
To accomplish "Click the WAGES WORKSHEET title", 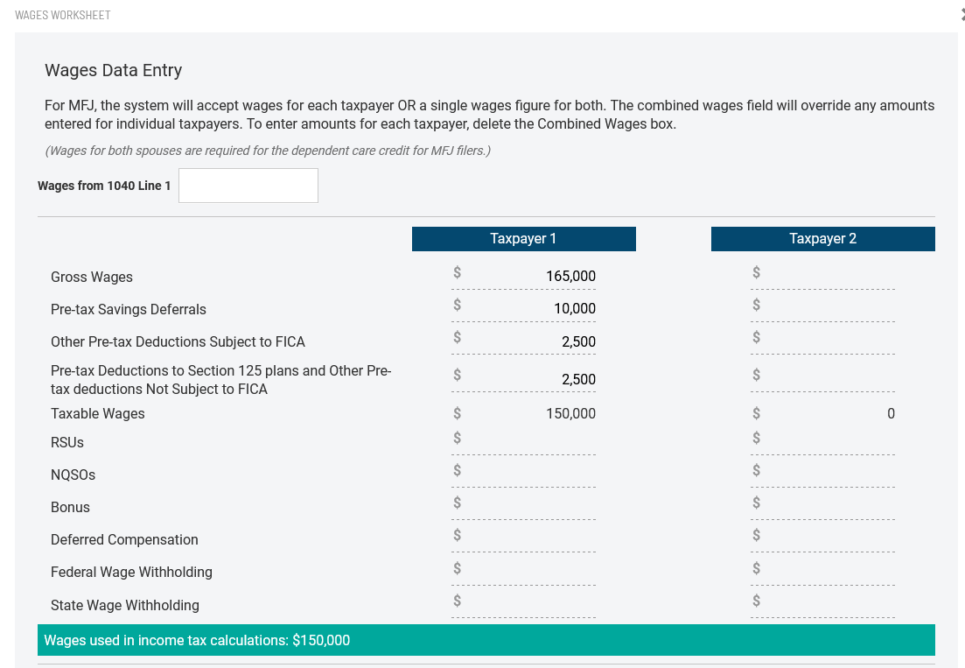I will click(63, 15).
